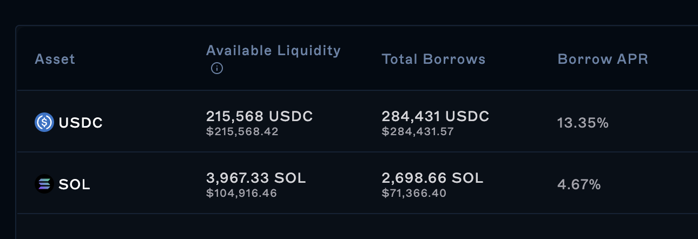Click the 13.35% USDC borrow APR

coord(583,123)
